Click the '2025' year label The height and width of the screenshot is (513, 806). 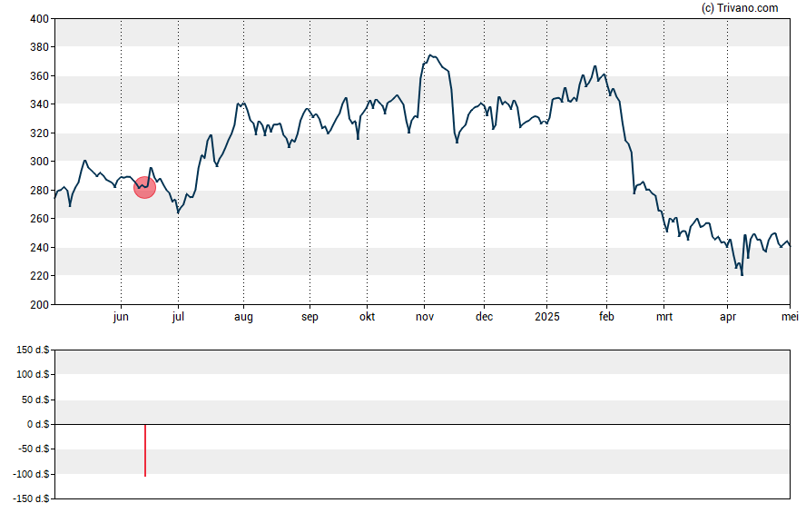point(547,317)
